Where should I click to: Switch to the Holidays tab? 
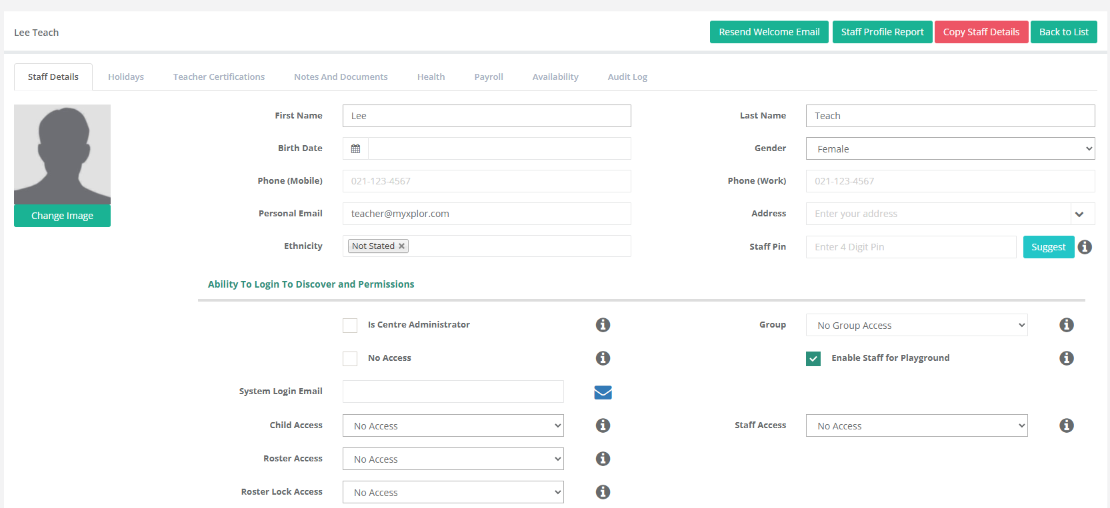coord(126,77)
